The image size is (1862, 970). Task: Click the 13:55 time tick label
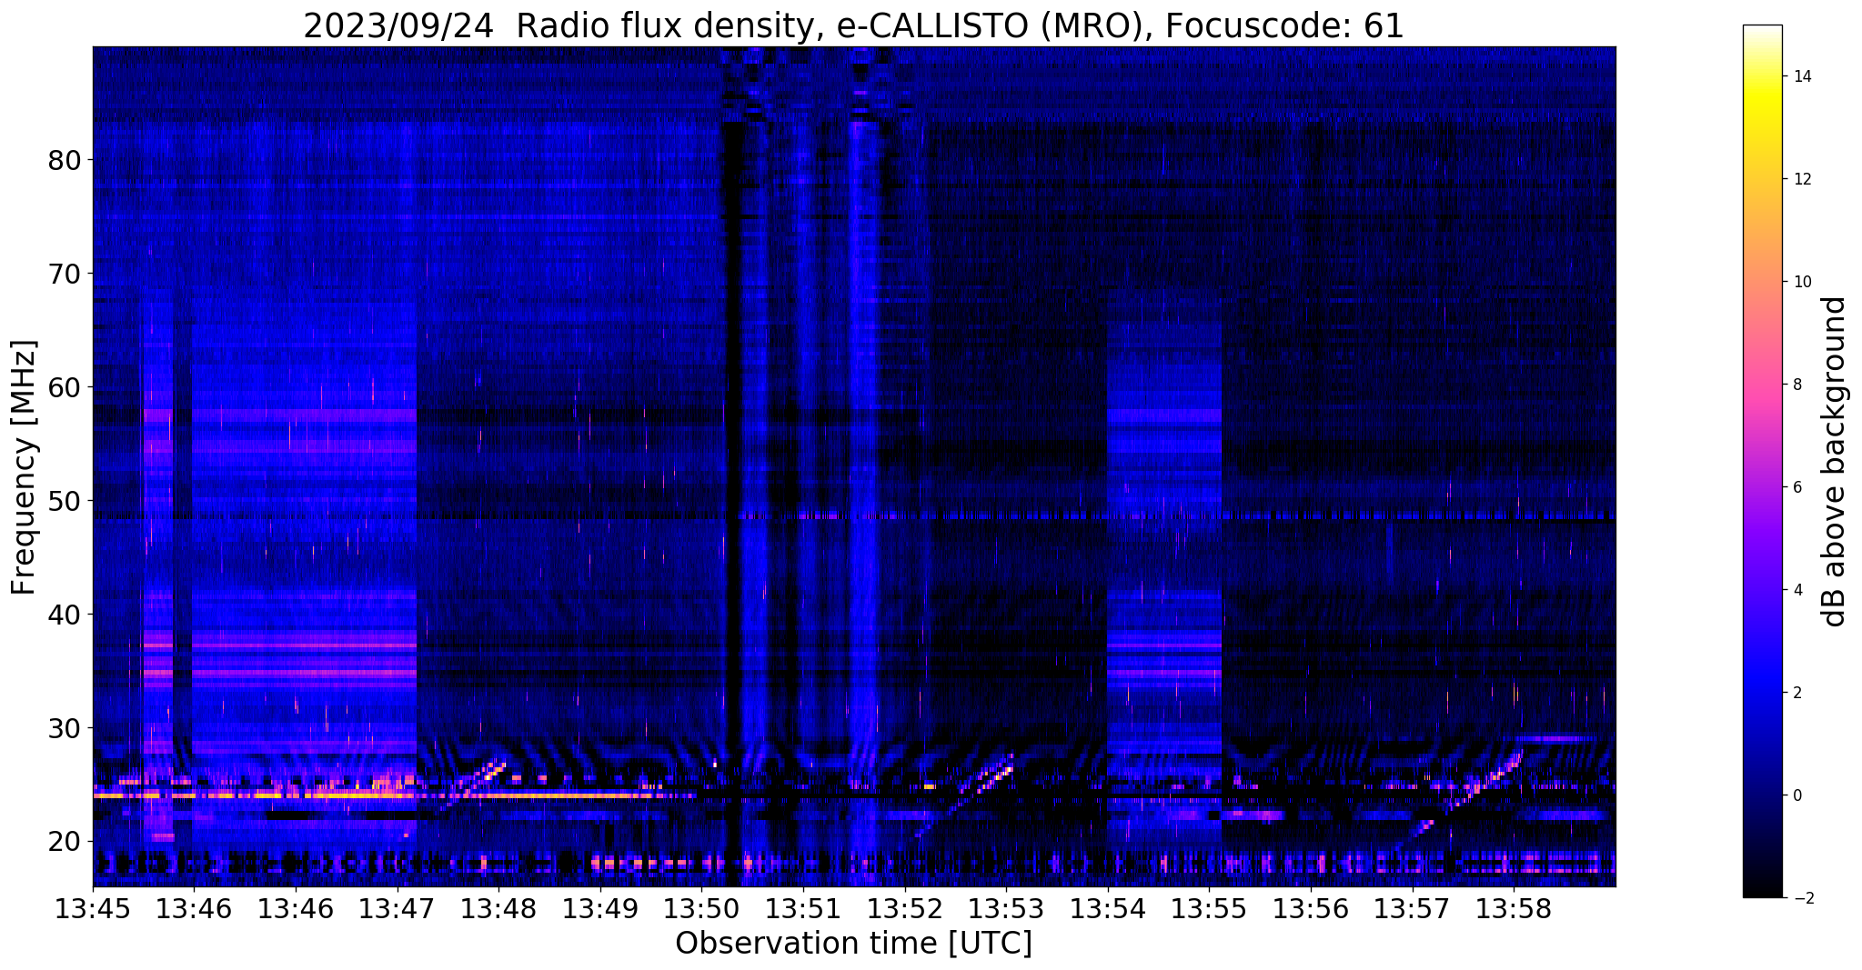coord(1209,908)
